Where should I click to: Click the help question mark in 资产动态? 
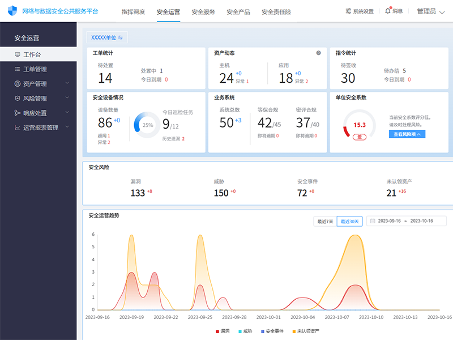[318, 53]
